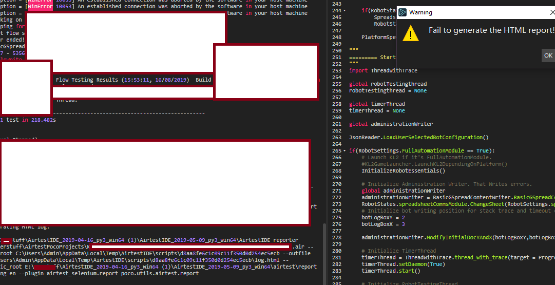Click OK in the Warning dialog
The image size is (555, 285).
click(x=548, y=55)
